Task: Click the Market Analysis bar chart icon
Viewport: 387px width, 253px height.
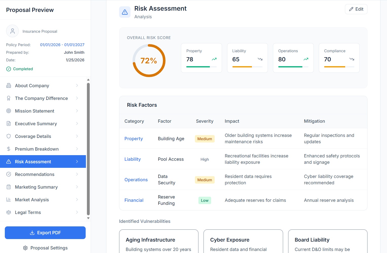Action: (x=9, y=200)
